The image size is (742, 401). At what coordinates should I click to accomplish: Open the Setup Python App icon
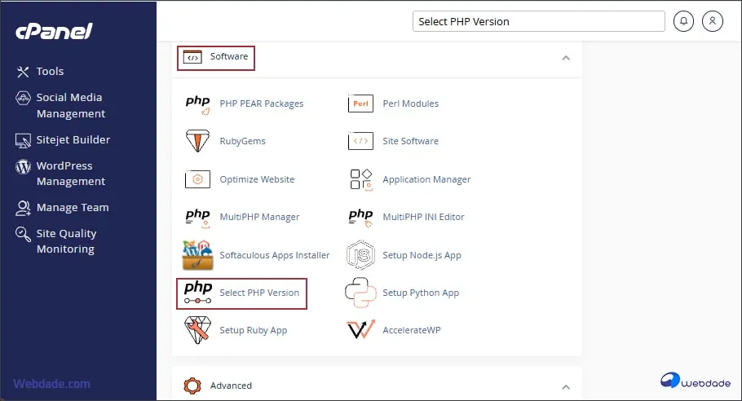[360, 293]
